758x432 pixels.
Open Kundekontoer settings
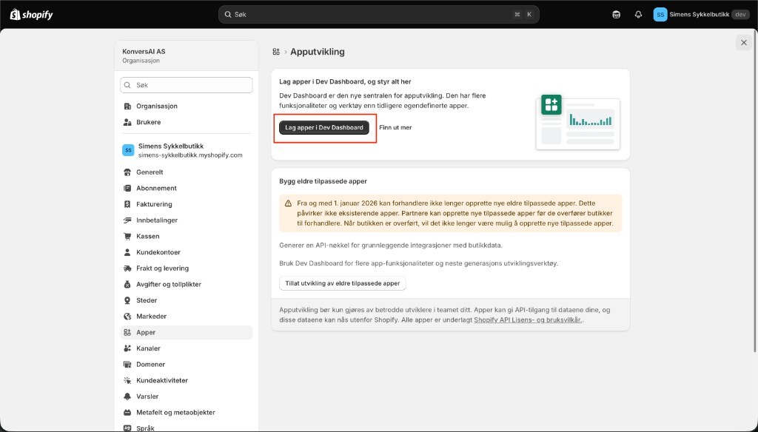tap(186, 252)
